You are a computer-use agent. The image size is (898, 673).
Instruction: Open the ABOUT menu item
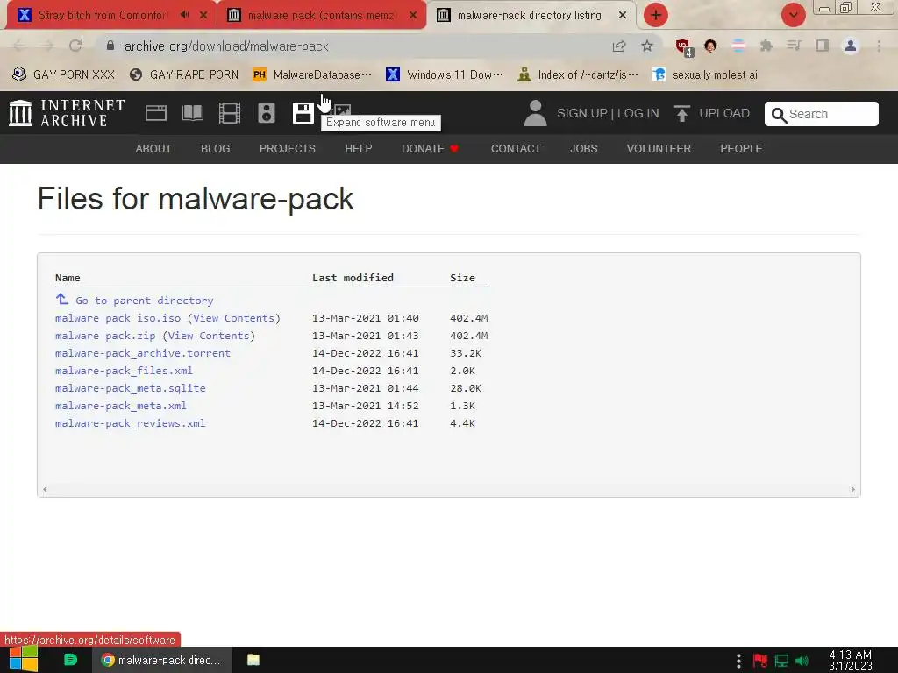coord(153,149)
